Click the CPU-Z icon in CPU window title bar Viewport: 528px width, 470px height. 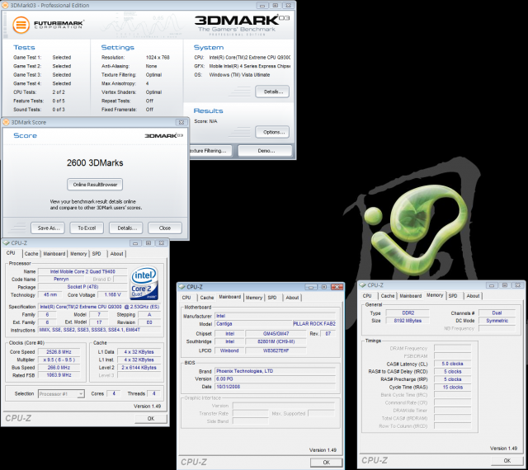click(x=6, y=242)
